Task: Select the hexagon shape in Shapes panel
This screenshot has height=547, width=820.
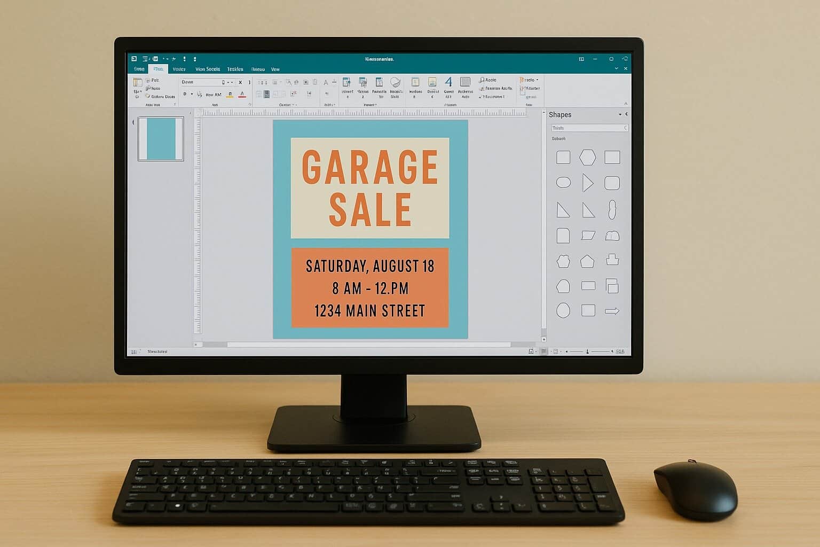Action: click(x=587, y=158)
